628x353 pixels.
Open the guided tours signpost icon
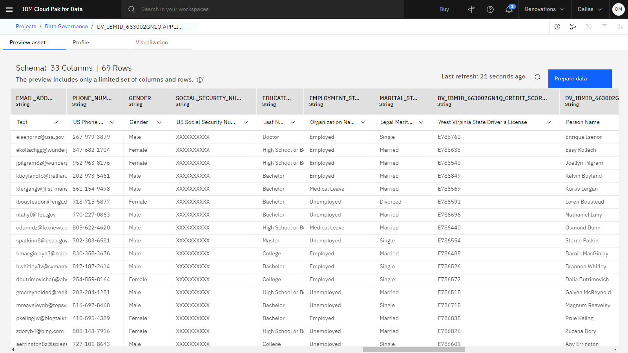(x=471, y=9)
